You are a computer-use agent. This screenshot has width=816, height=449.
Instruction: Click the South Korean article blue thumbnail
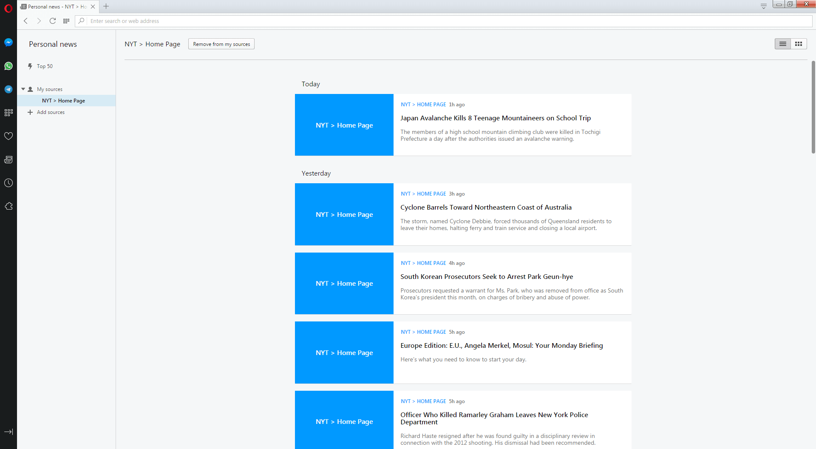pos(344,284)
